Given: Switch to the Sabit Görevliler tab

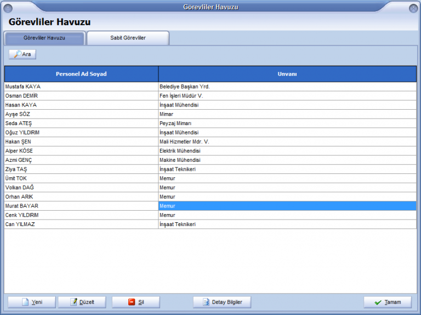Looking at the screenshot, I should pos(128,38).
